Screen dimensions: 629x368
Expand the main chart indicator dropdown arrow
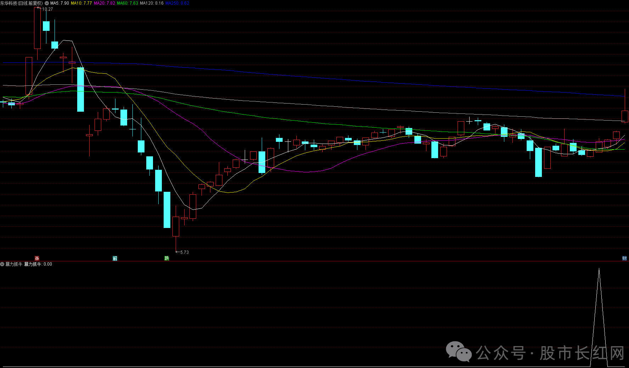(47, 3)
